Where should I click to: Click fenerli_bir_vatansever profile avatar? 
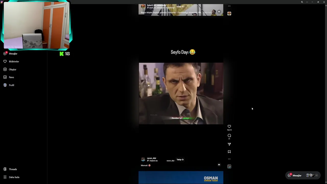[x=143, y=6]
